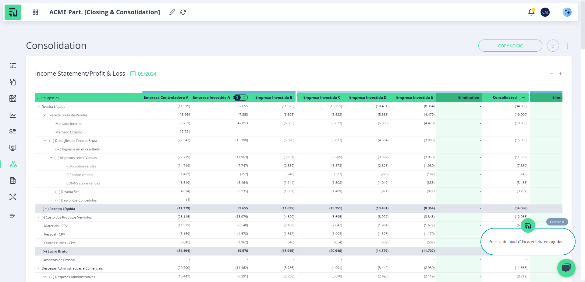Expand the sidebar with arrow-lines icon
The width and height of the screenshot is (585, 282).
(12, 216)
